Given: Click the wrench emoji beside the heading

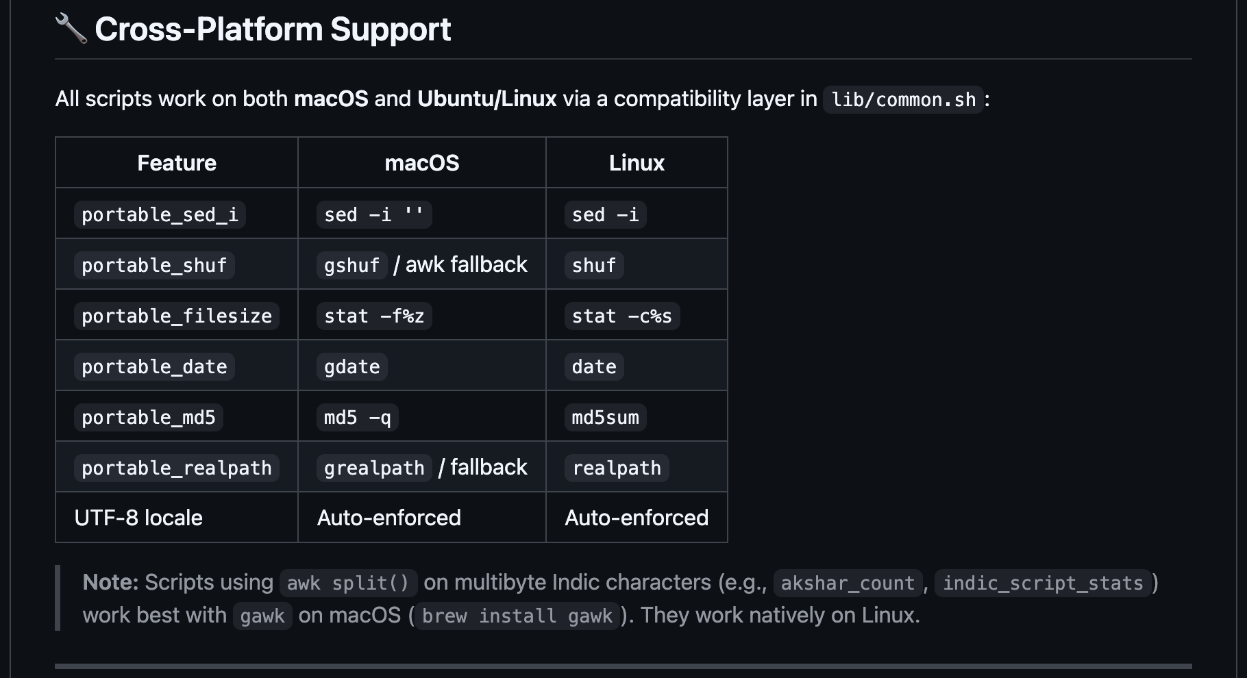Looking at the screenshot, I should 71,29.
